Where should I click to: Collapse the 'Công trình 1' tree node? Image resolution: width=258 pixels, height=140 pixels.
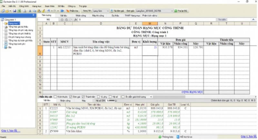[x=2, y=20]
